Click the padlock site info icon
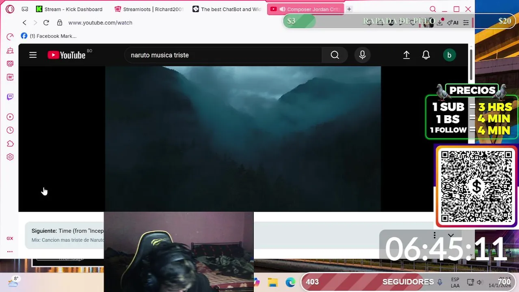 (x=60, y=23)
